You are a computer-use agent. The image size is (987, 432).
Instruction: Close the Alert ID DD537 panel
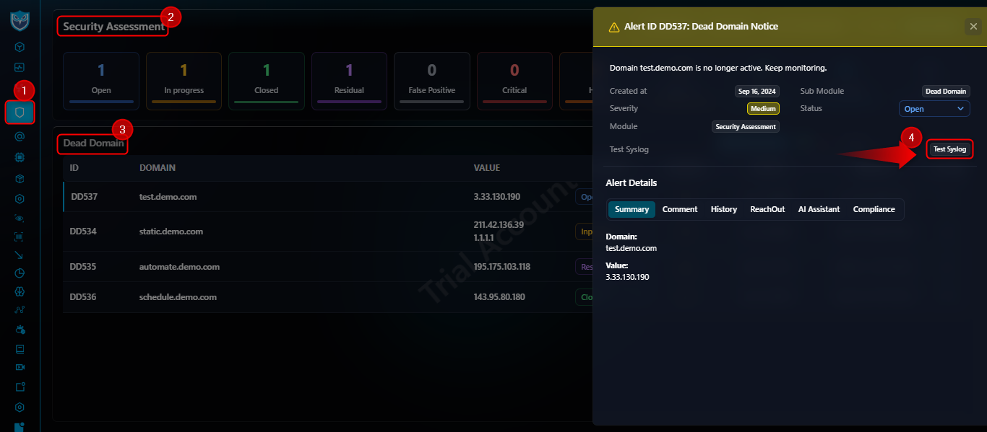click(x=973, y=27)
